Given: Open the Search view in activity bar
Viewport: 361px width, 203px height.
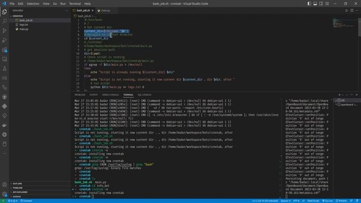Looking at the screenshot, I should [5, 21].
